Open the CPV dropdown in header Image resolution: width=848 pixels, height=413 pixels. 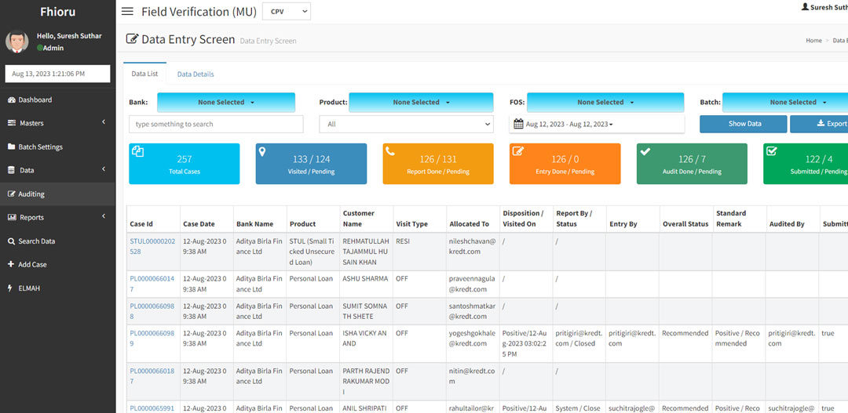(286, 12)
